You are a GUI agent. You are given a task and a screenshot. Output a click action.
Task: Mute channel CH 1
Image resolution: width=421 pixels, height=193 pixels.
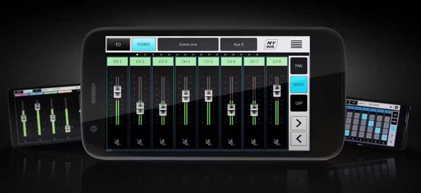pyautogui.click(x=117, y=142)
